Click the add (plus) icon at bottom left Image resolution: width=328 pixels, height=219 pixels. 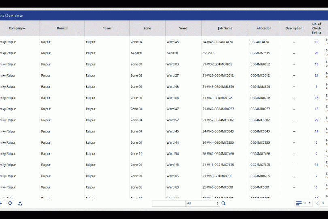tap(1, 203)
